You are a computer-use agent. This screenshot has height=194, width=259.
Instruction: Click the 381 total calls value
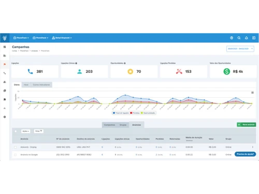click(39, 71)
